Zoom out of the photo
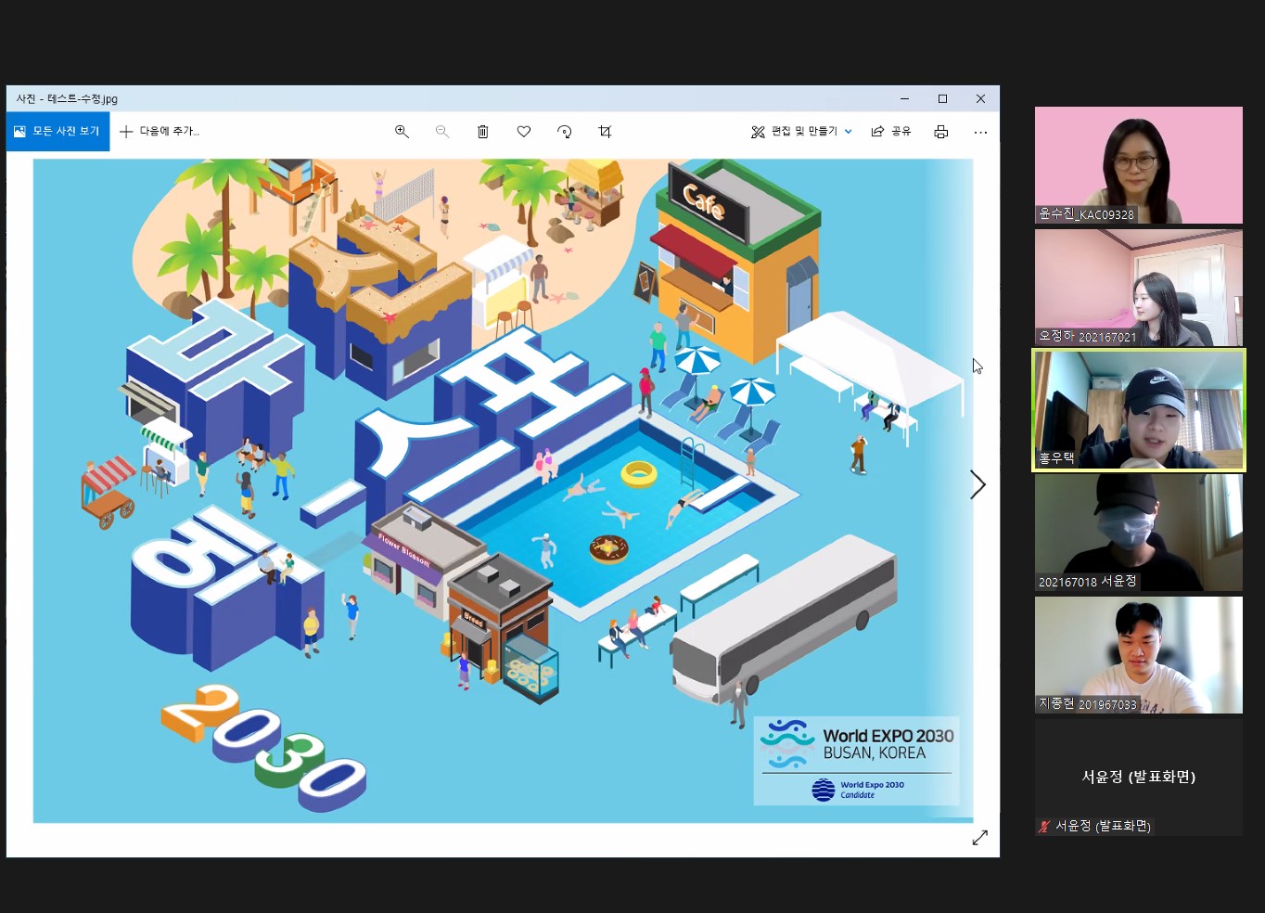Viewport: 1265px width, 913px height. tap(442, 132)
